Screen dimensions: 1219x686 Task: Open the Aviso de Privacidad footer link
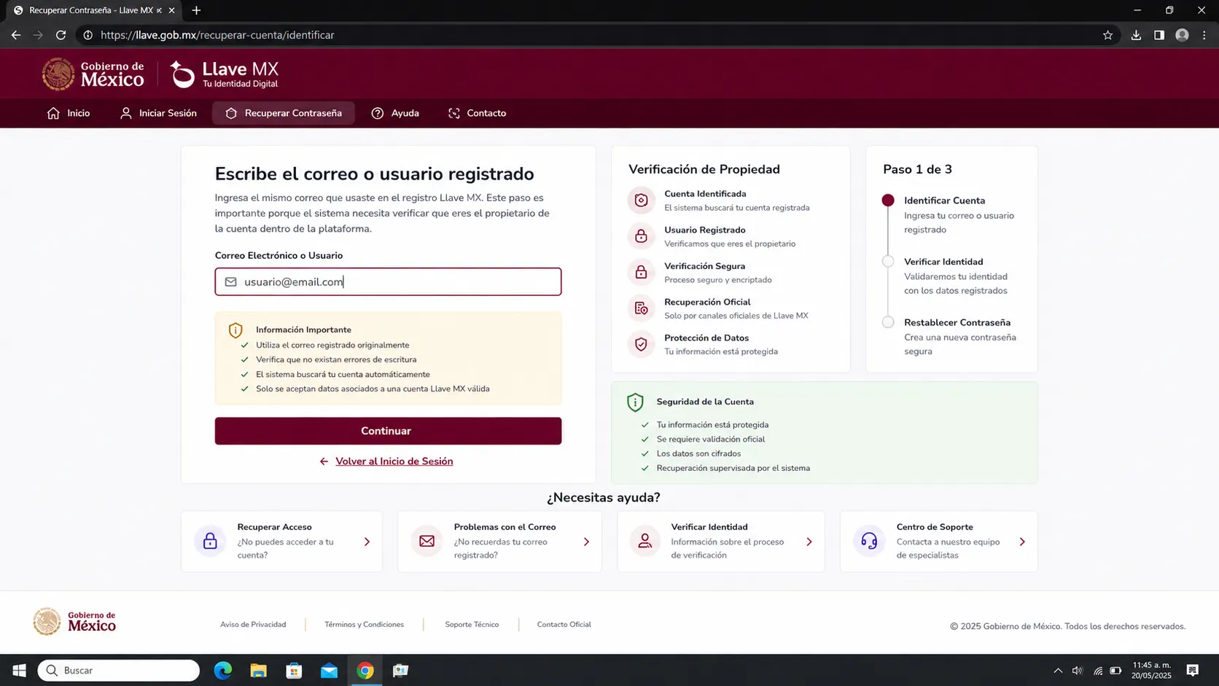[253, 625]
